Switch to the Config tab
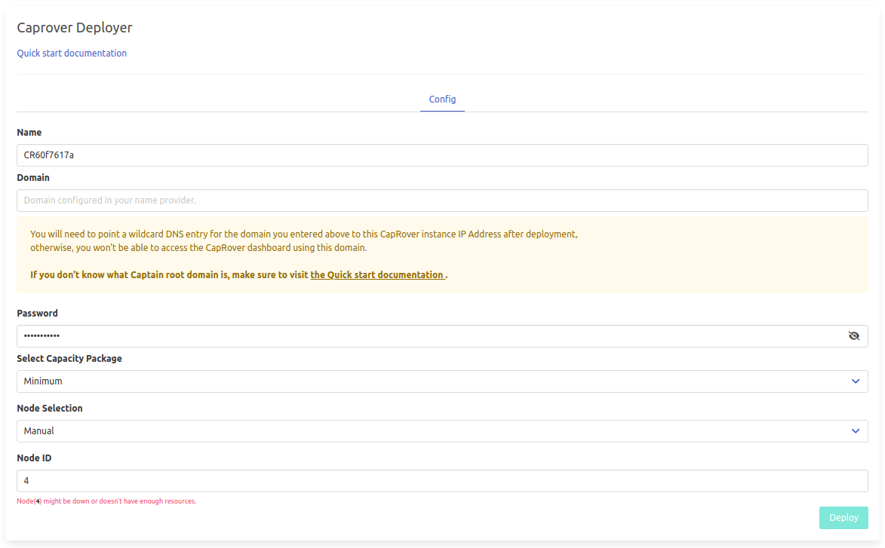Screen dimensions: 885x548 442,99
